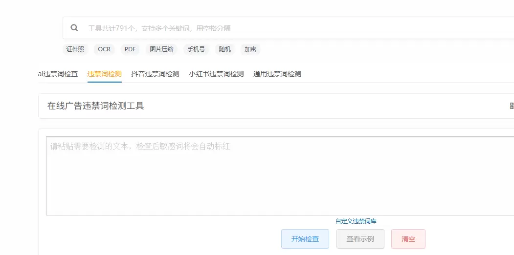The image size is (514, 255).
Task: Click the search magnifier icon
Action: tap(74, 28)
